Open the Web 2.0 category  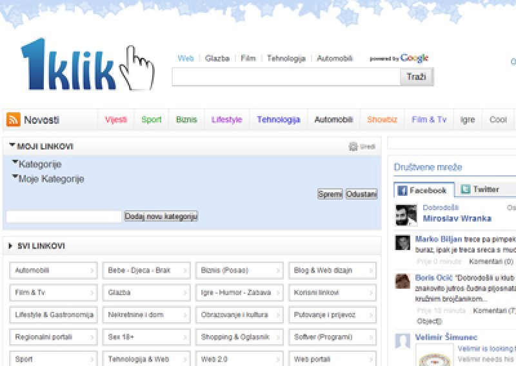point(239,359)
